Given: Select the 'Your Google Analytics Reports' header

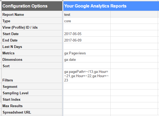Looking at the screenshot, I should [x=111, y=6].
